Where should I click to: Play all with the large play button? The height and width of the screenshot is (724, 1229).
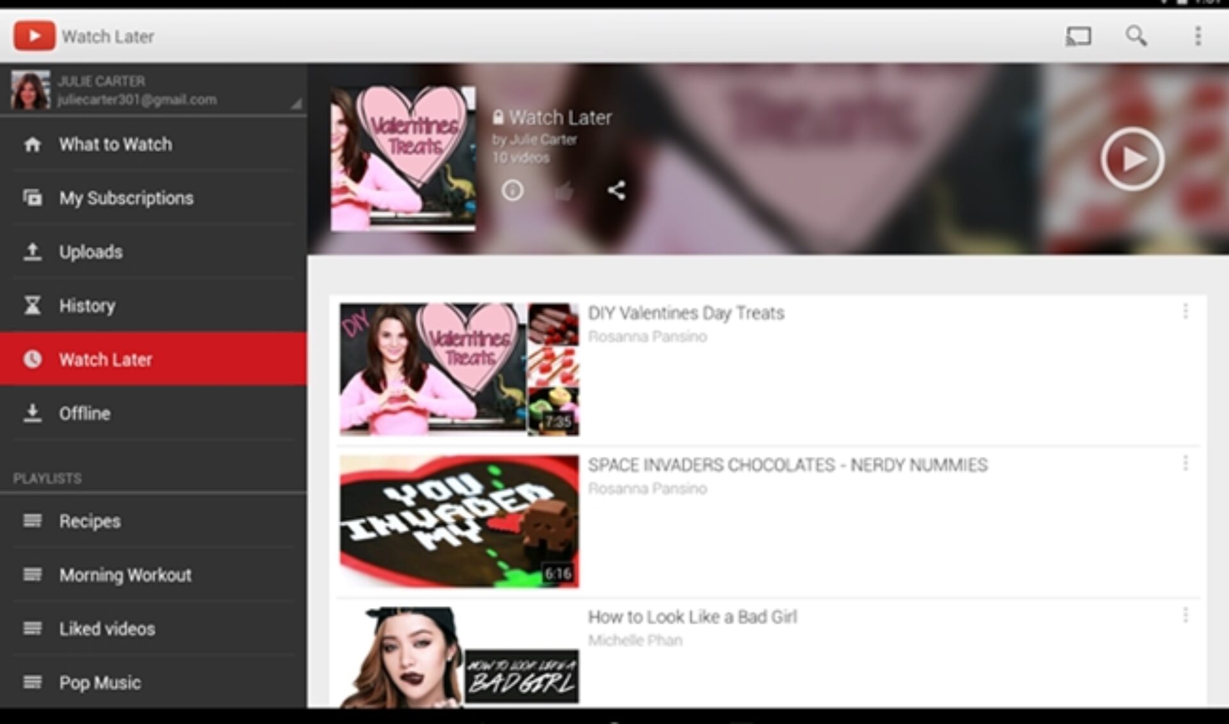[x=1132, y=159]
